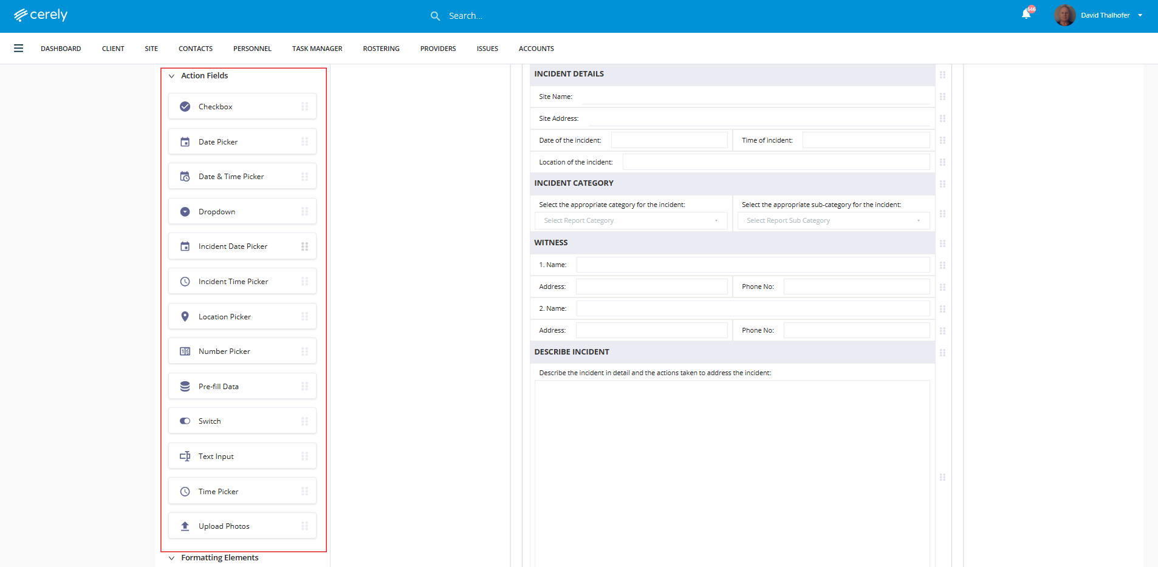Click the notifications bell icon

[x=1026, y=15]
